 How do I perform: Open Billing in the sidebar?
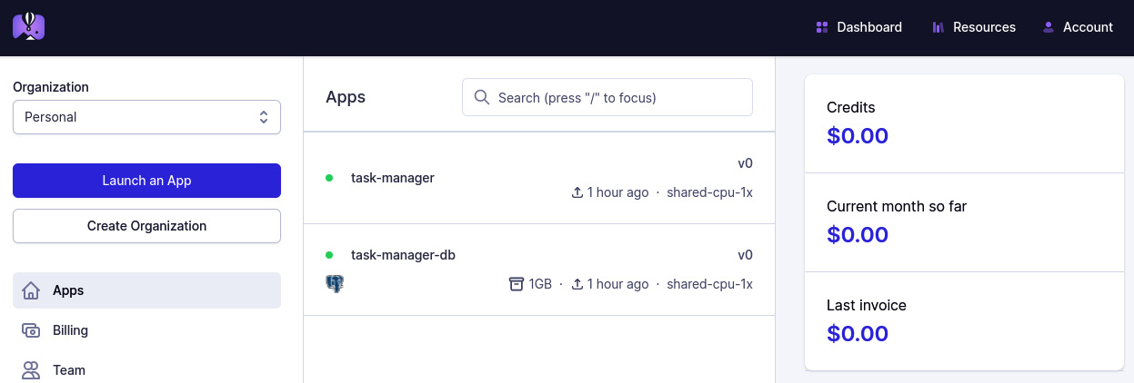(x=146, y=330)
